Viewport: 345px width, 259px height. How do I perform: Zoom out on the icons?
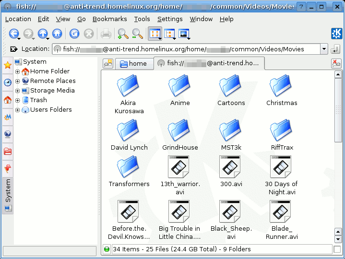click(137, 34)
